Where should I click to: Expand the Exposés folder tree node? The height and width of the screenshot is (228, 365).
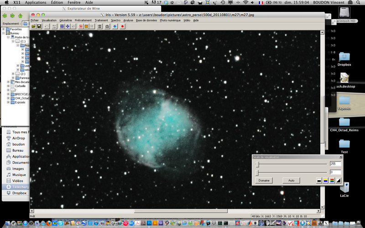[x=8, y=102]
